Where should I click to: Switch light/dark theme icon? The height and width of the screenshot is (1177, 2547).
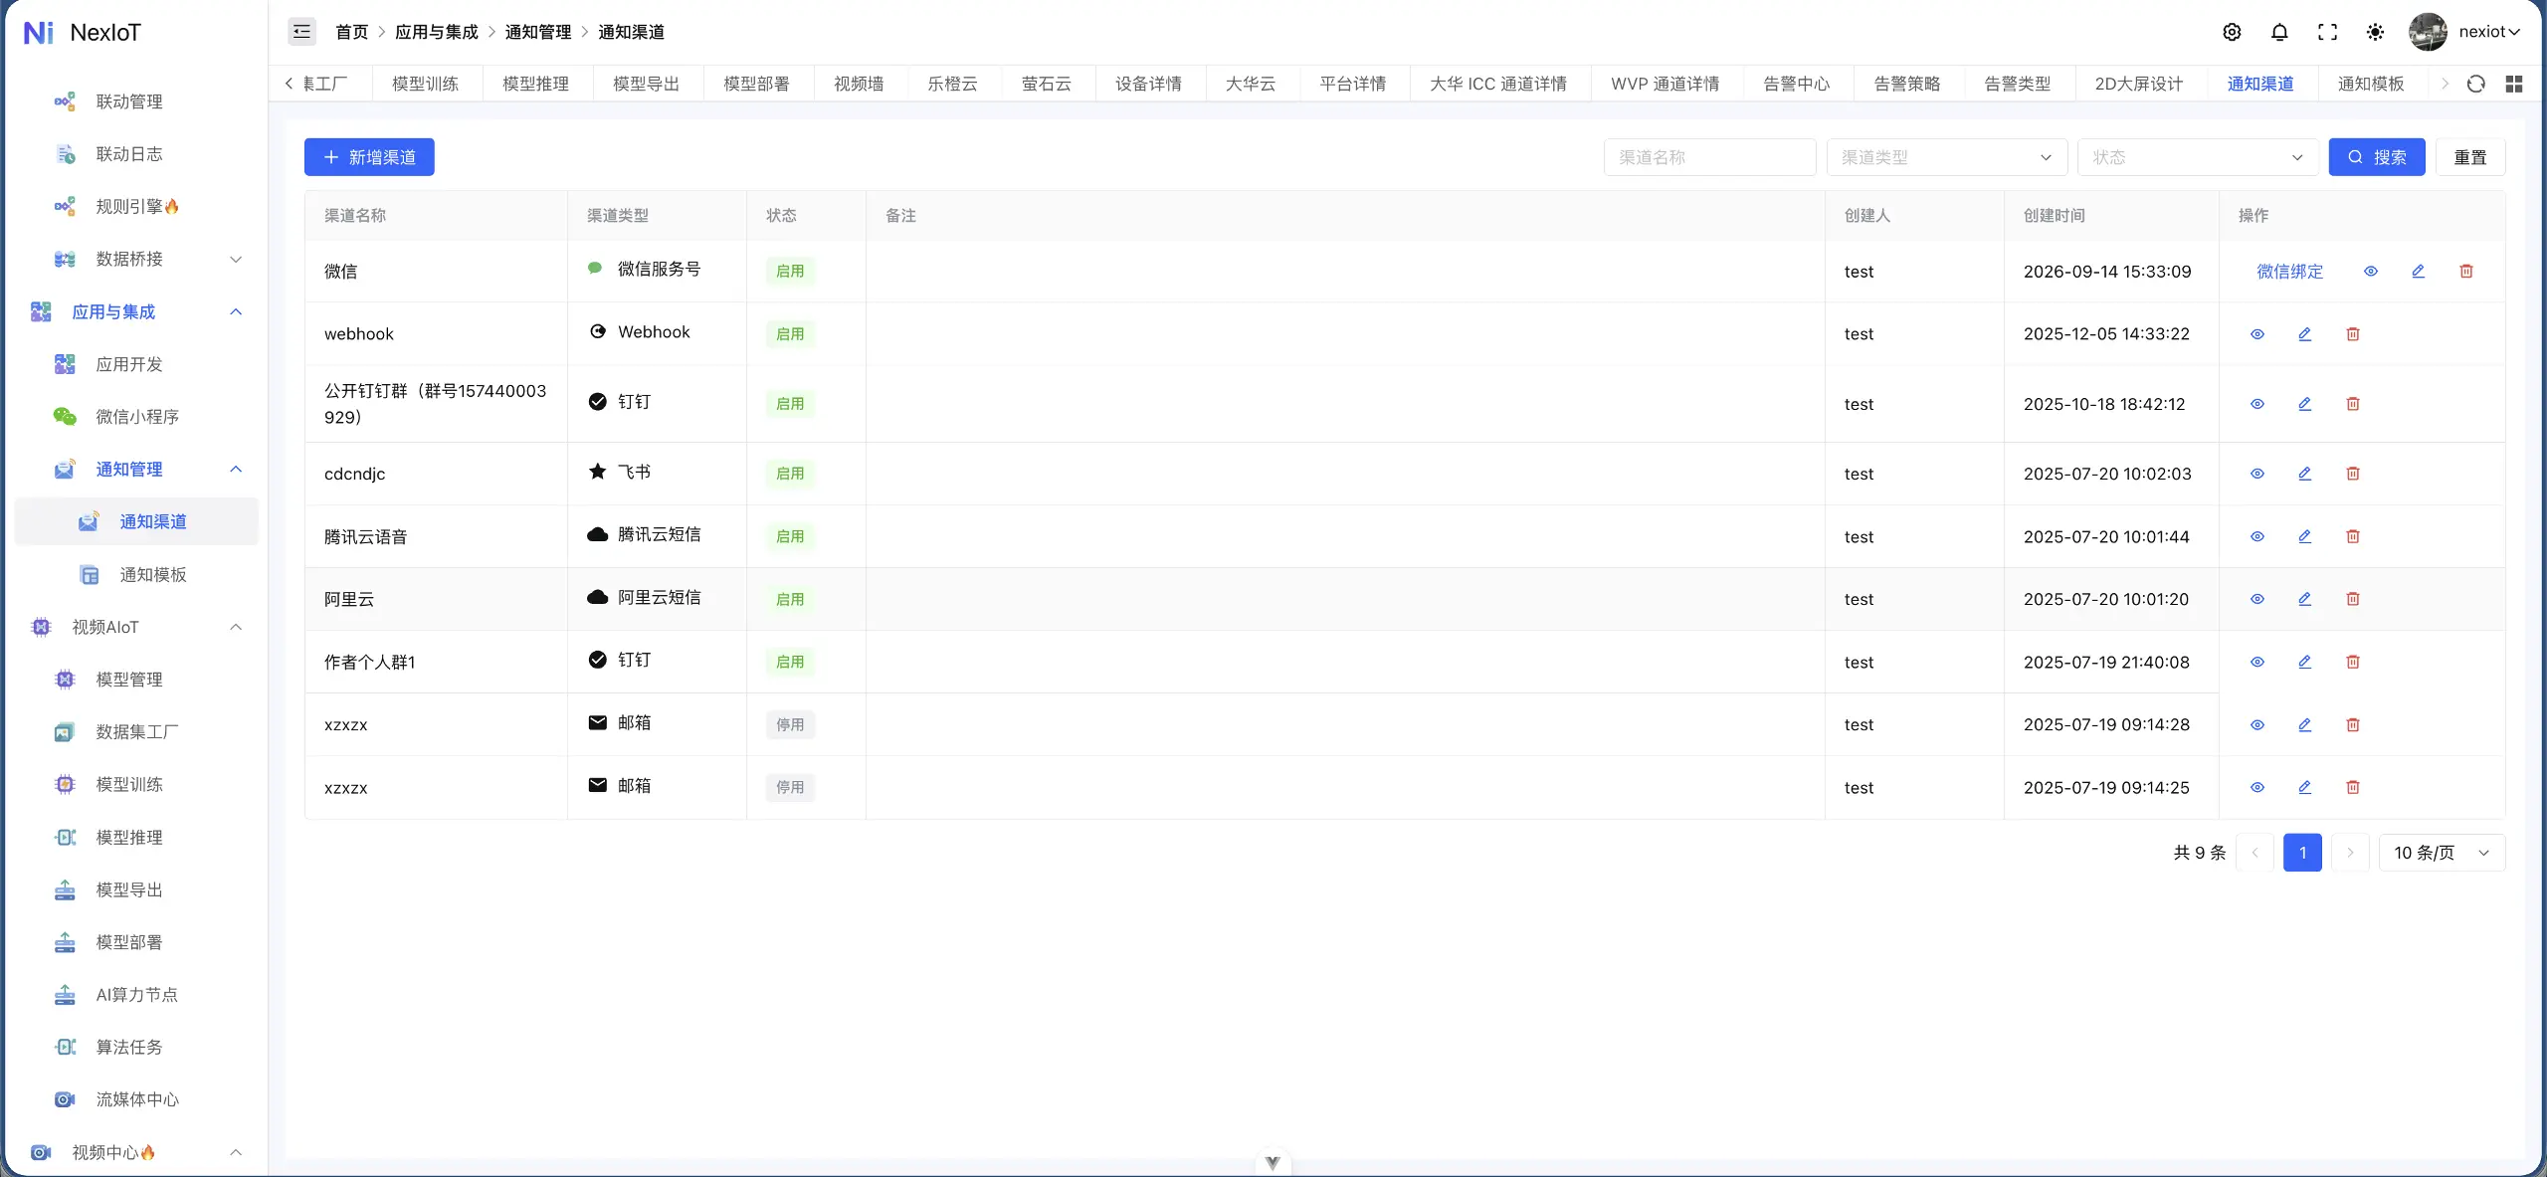[2375, 32]
